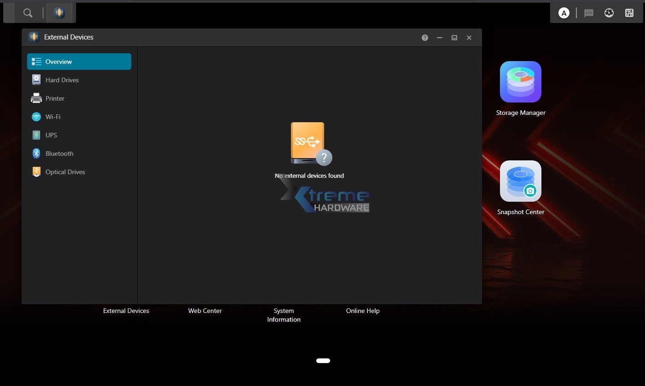Switch to Hard Drives section
Image resolution: width=645 pixels, height=386 pixels.
[x=62, y=80]
